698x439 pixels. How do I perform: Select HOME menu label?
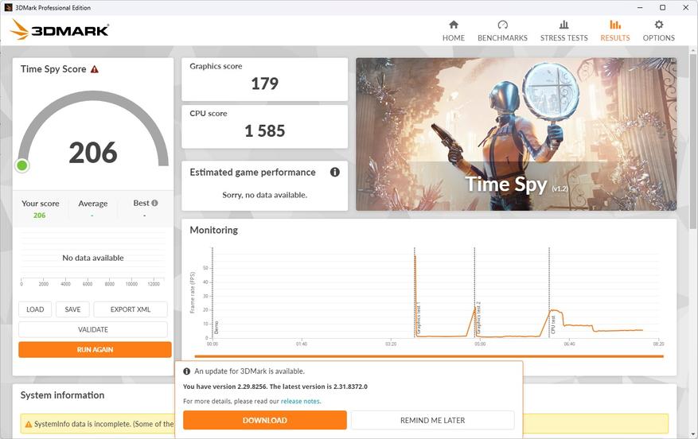pos(453,38)
